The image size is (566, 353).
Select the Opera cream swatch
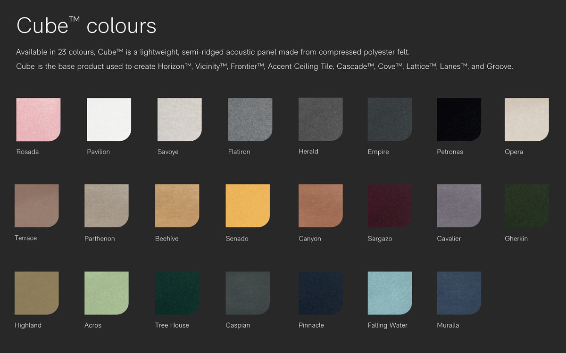[x=527, y=120]
